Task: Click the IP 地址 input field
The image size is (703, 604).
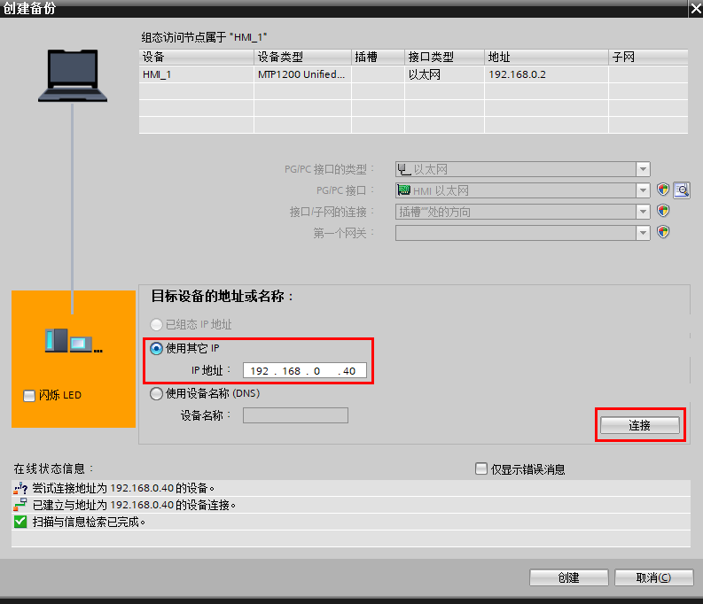Action: click(x=304, y=371)
